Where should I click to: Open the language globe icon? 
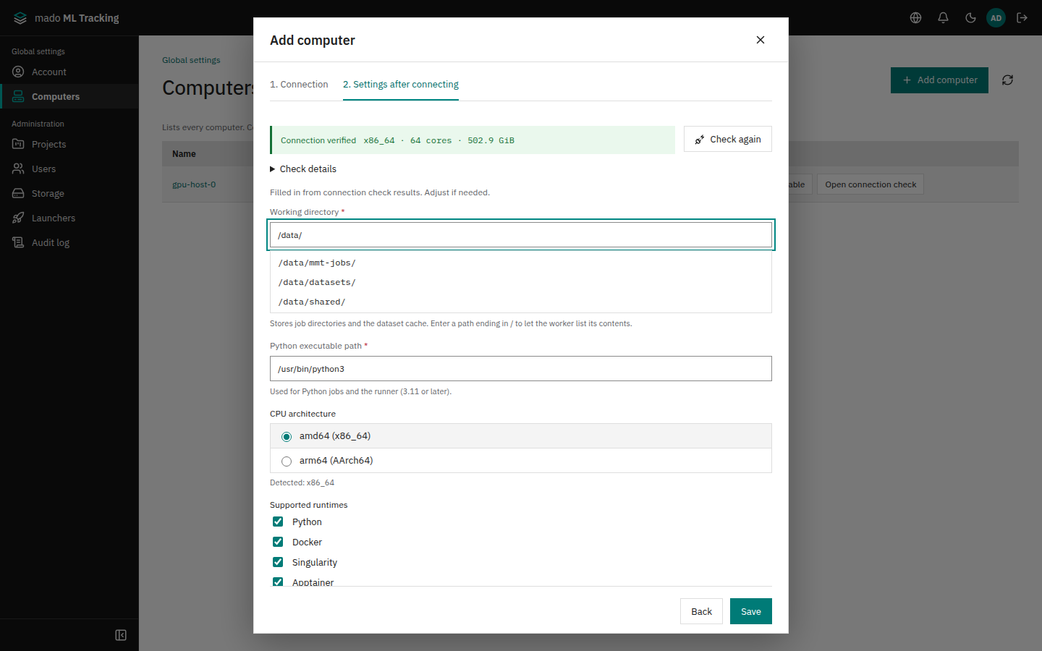[915, 18]
